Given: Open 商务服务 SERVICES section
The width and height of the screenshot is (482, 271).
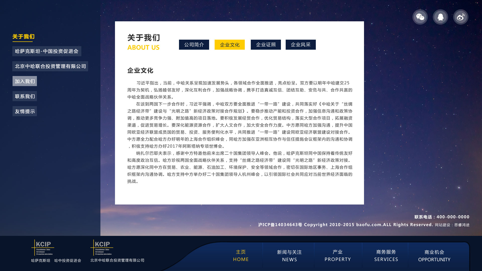Looking at the screenshot, I should click(386, 255).
